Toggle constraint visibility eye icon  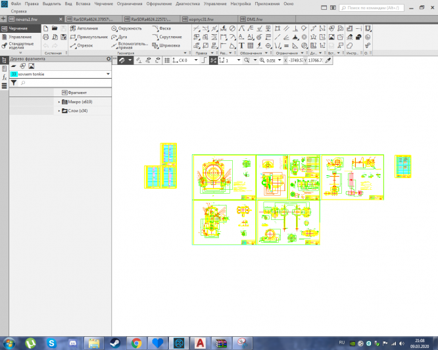pyautogui.click(x=148, y=60)
